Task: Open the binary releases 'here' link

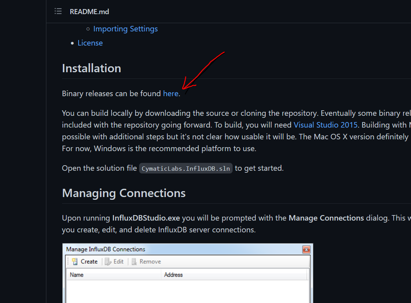Action: coord(171,93)
